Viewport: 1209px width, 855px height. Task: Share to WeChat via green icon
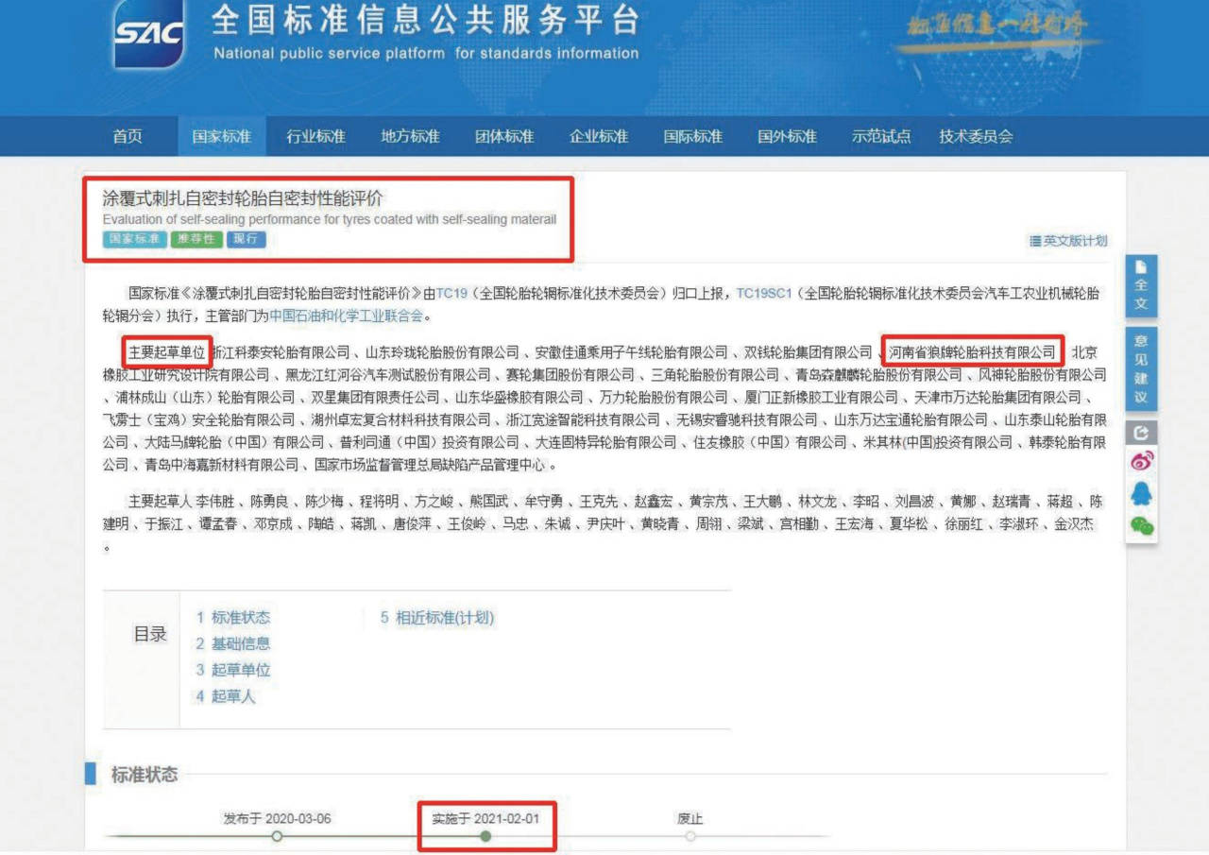[x=1141, y=525]
